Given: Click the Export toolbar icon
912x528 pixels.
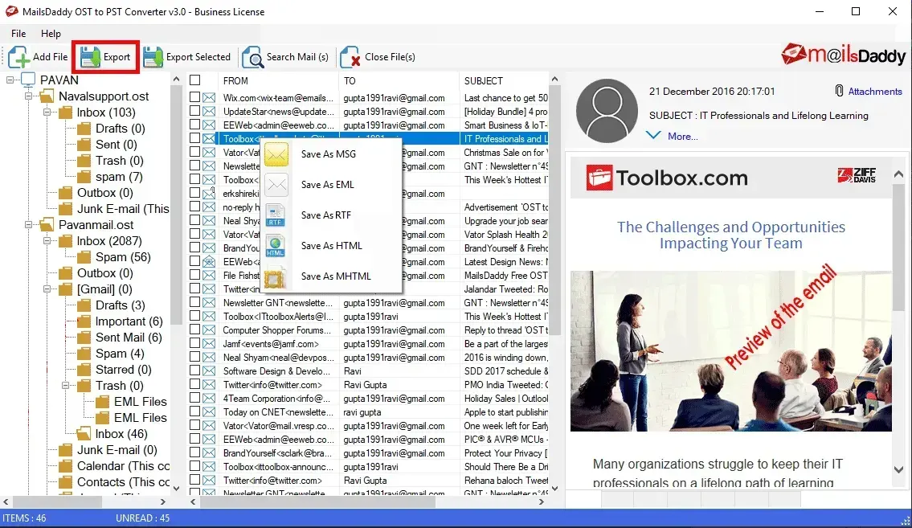Looking at the screenshot, I should coord(90,57).
